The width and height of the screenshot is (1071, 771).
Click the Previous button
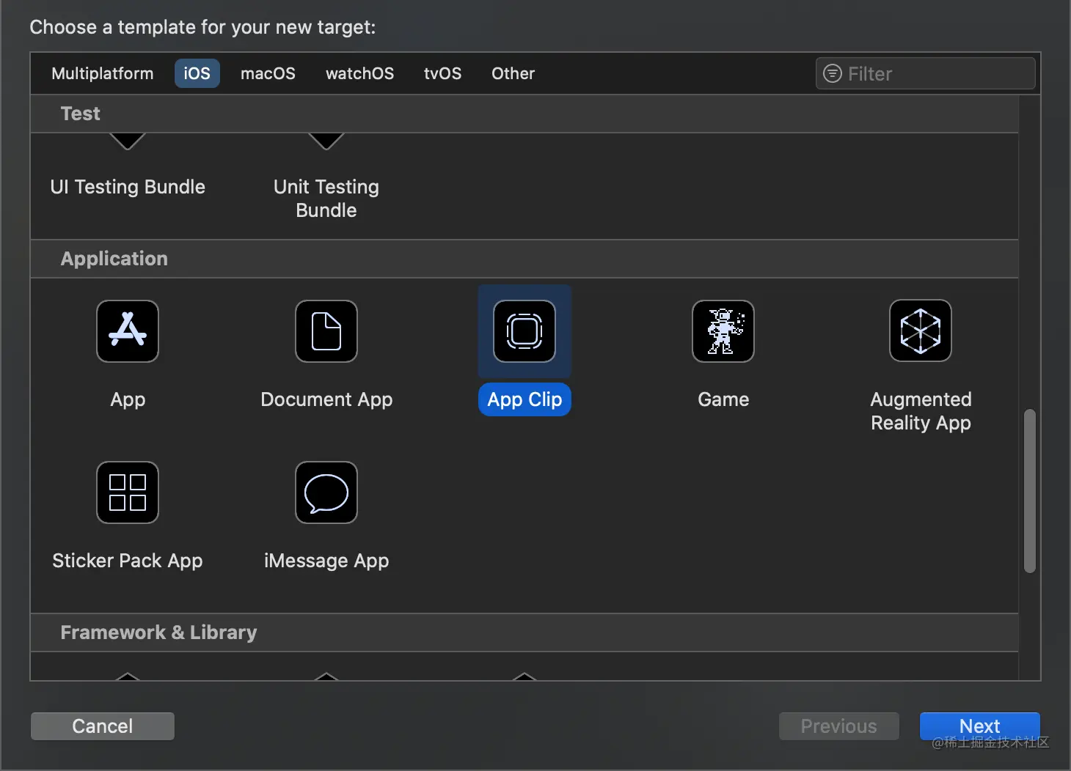[838, 726]
